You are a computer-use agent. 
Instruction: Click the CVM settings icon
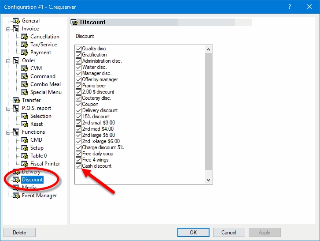tap(25, 68)
